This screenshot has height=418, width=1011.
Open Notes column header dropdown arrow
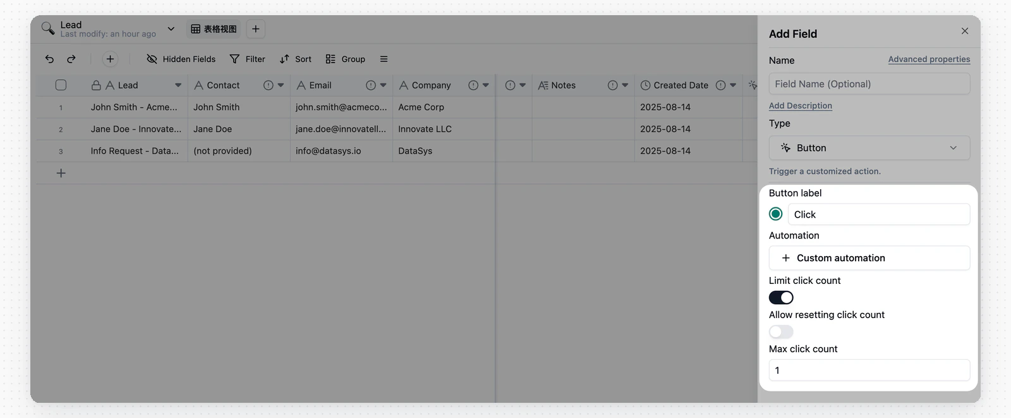coord(625,85)
